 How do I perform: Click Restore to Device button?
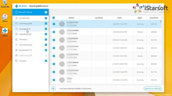(x=153, y=89)
